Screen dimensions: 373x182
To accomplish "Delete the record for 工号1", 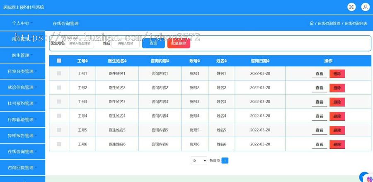I will click(337, 74).
